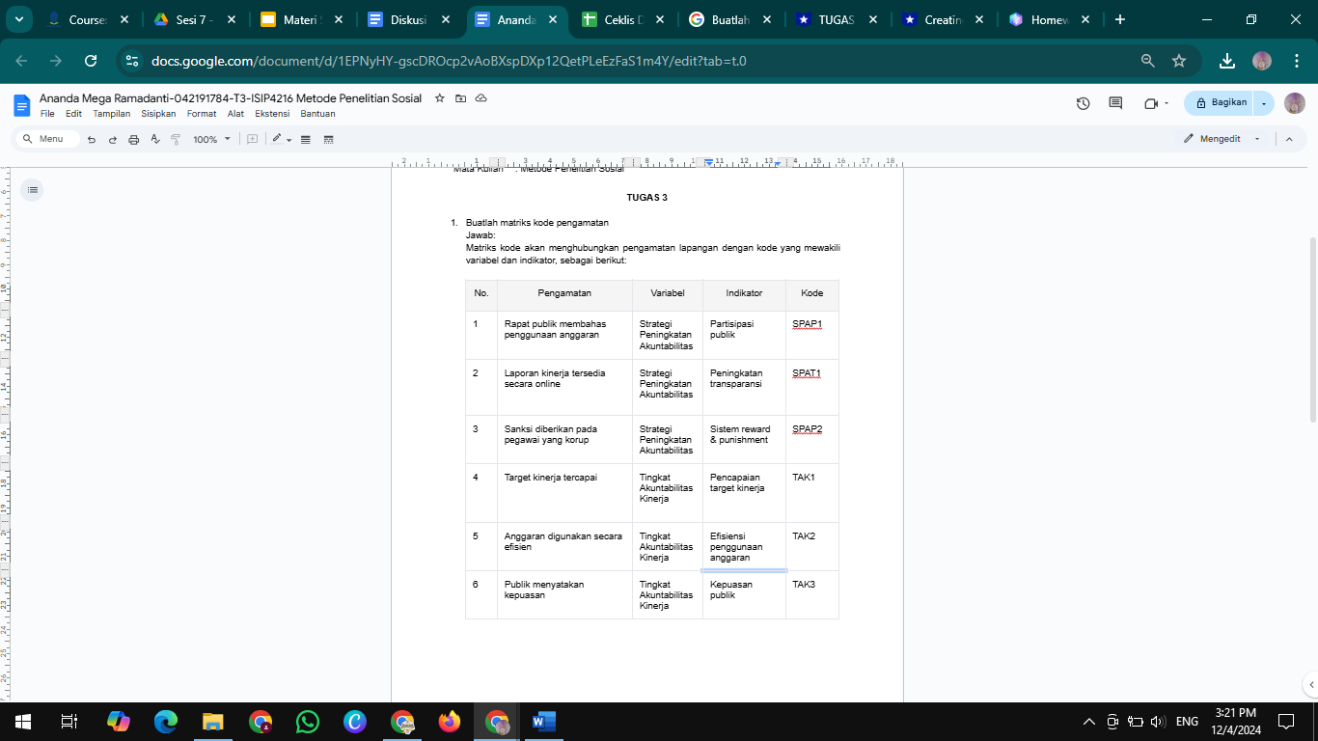The width and height of the screenshot is (1318, 741).
Task: Launch Firefox from taskbar
Action: (x=450, y=721)
